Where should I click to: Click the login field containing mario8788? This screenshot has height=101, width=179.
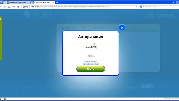point(91,47)
